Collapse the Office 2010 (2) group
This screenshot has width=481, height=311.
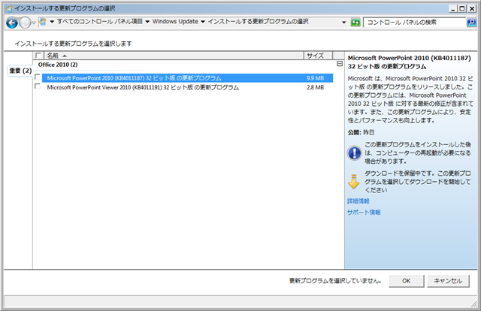(340, 64)
